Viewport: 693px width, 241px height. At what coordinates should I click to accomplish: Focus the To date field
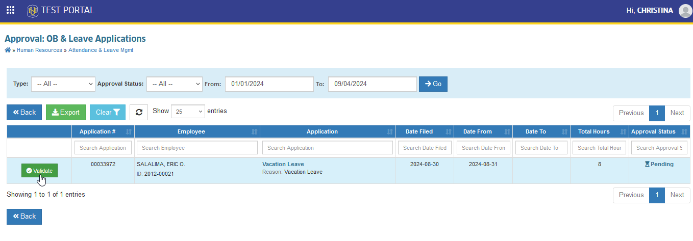click(x=373, y=84)
